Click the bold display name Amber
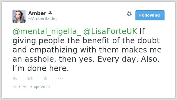Image resolution: width=177 pixels, height=100 pixels. pyautogui.click(x=37, y=13)
